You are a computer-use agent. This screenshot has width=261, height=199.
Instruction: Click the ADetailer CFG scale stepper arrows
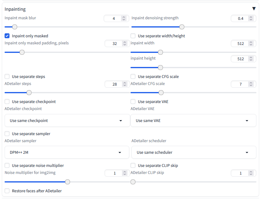click(x=251, y=84)
